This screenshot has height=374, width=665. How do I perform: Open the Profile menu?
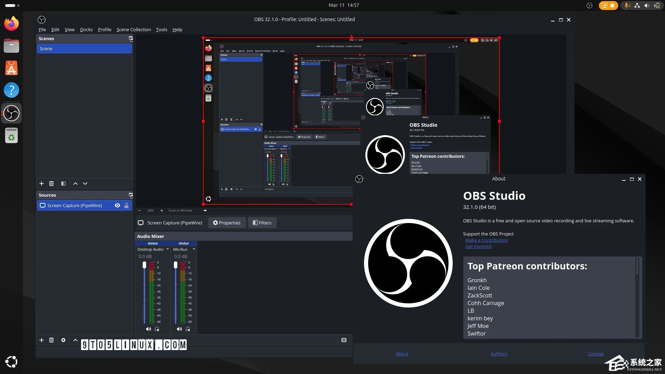[105, 30]
